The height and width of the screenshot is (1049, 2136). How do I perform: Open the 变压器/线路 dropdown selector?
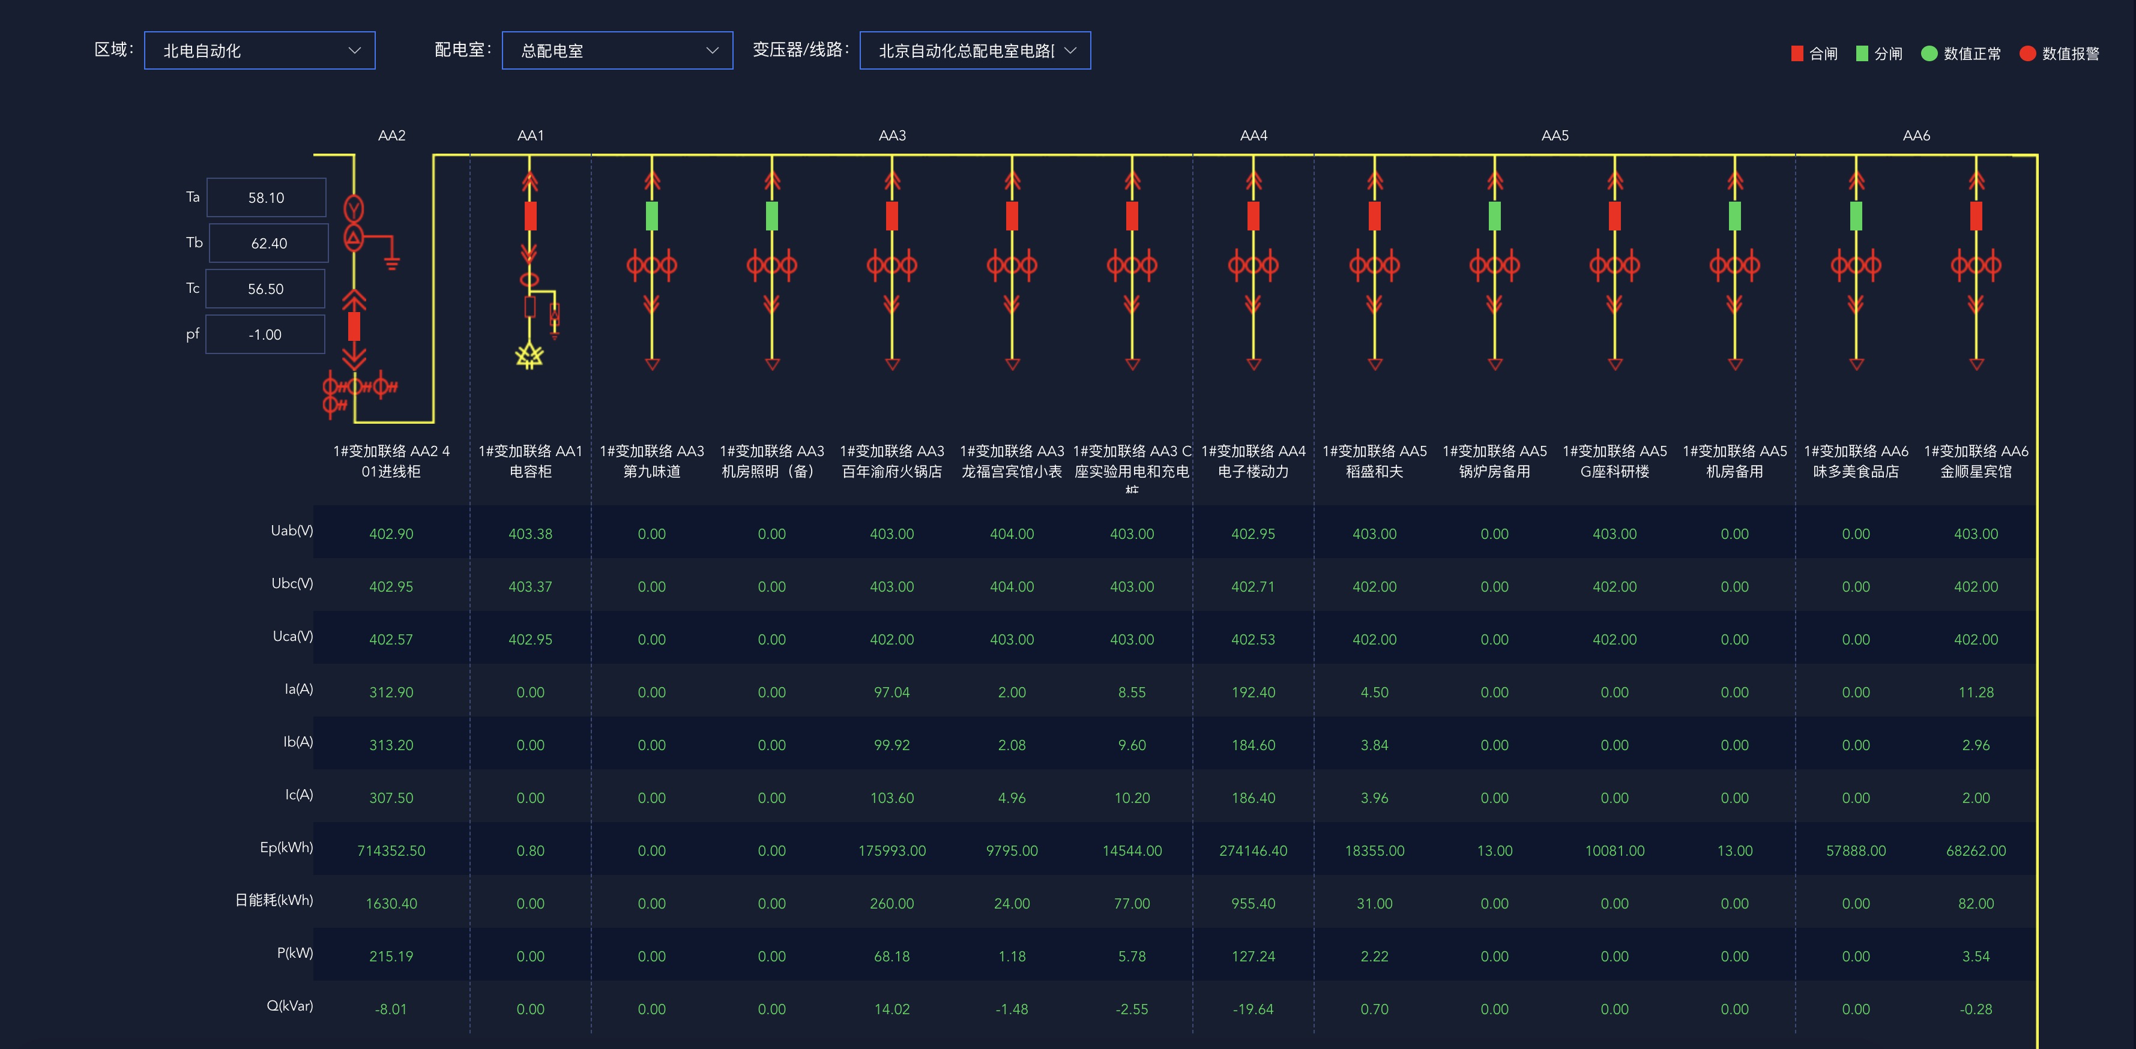(x=975, y=50)
